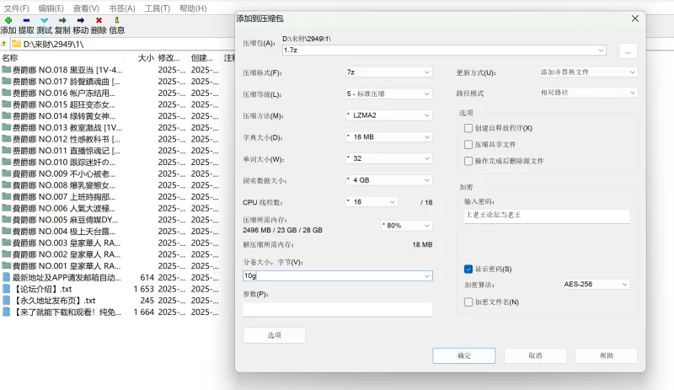Click the password input field
This screenshot has width=674, height=390.
pos(547,216)
